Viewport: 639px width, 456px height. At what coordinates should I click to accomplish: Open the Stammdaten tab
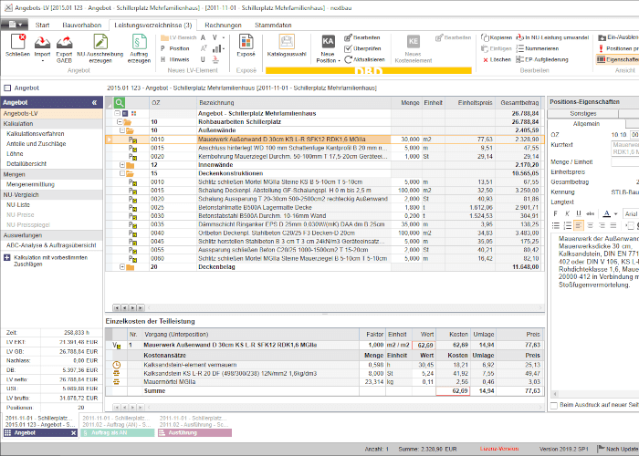[x=273, y=26]
